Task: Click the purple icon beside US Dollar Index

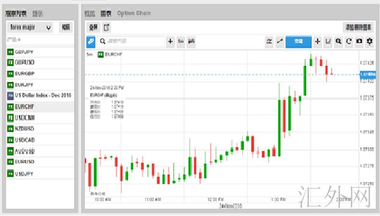Action: [11, 96]
